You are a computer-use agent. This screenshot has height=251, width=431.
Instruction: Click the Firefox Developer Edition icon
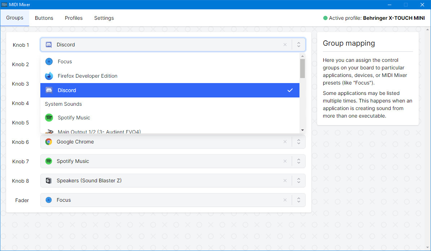(49, 76)
